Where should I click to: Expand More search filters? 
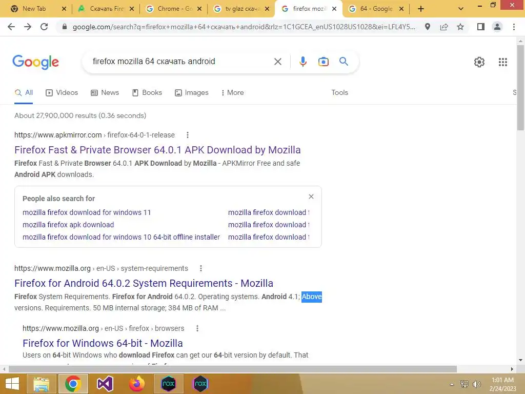click(x=232, y=93)
